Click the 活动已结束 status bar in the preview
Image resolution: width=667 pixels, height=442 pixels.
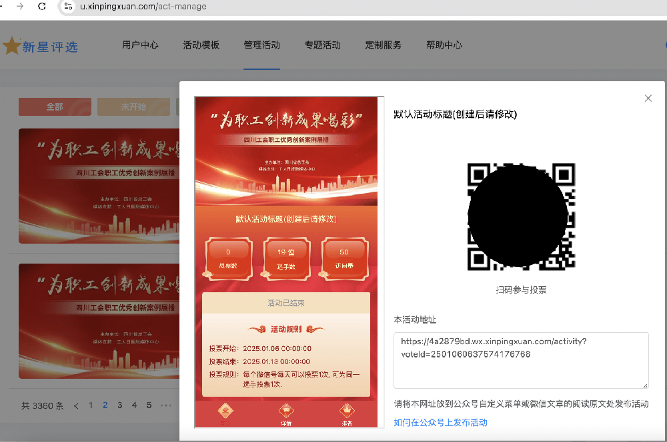tap(286, 303)
